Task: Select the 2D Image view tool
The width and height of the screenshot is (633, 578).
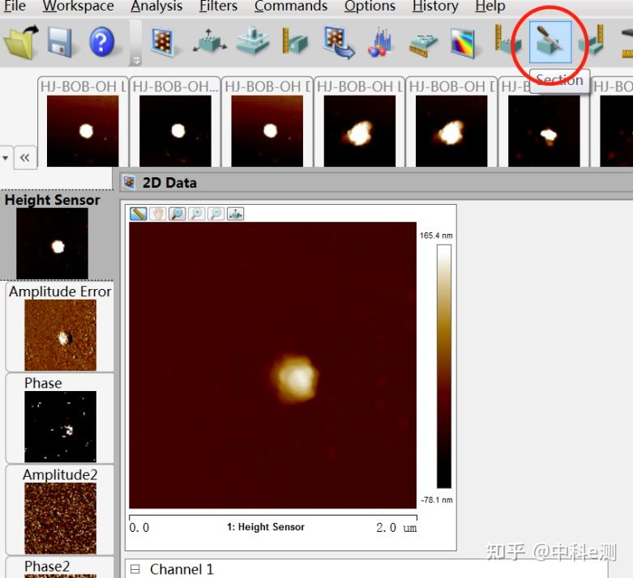Action: 163,42
